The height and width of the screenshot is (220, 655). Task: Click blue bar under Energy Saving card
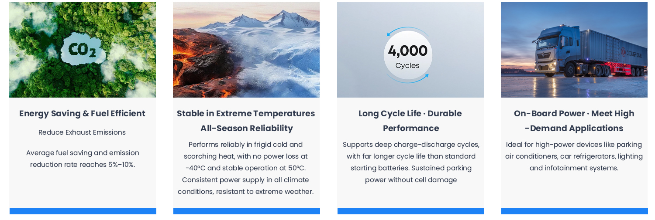[83, 211]
